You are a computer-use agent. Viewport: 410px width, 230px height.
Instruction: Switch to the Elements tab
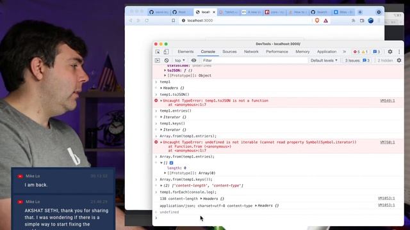[186, 52]
